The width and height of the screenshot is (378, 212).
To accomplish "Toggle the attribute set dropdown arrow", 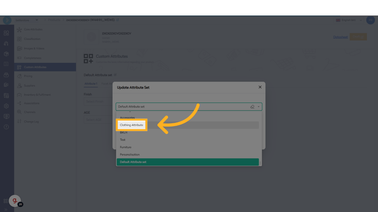I will (259, 107).
